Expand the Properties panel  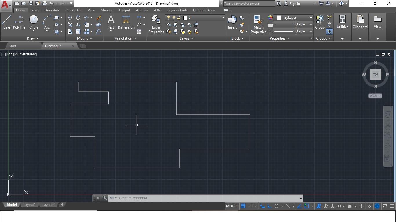(279, 38)
